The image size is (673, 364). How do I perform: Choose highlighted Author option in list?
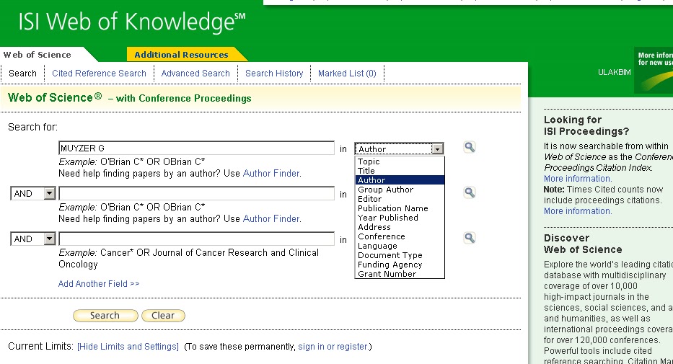pyautogui.click(x=400, y=180)
